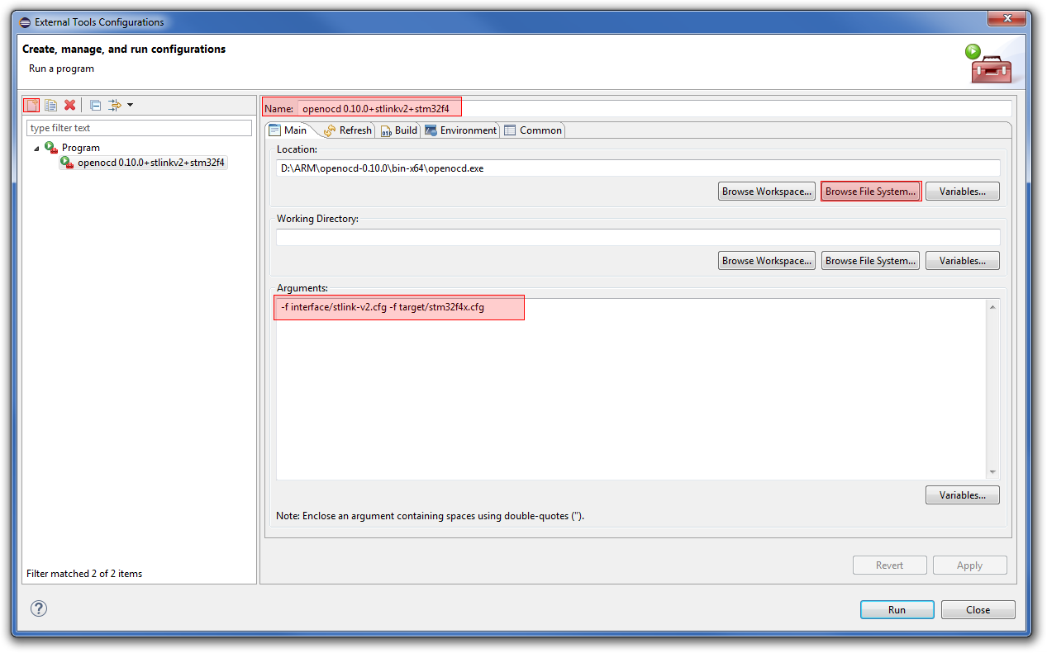
Task: Open the filter options dropdown arrow
Action: [x=131, y=105]
